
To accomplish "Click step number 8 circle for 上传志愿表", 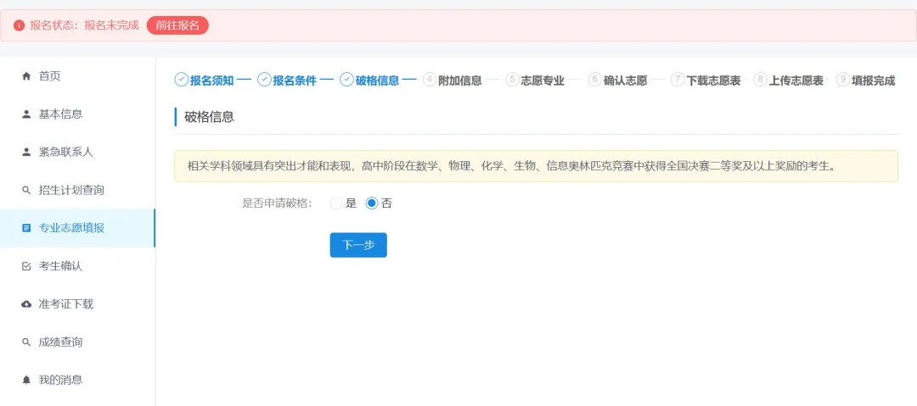I will point(760,80).
